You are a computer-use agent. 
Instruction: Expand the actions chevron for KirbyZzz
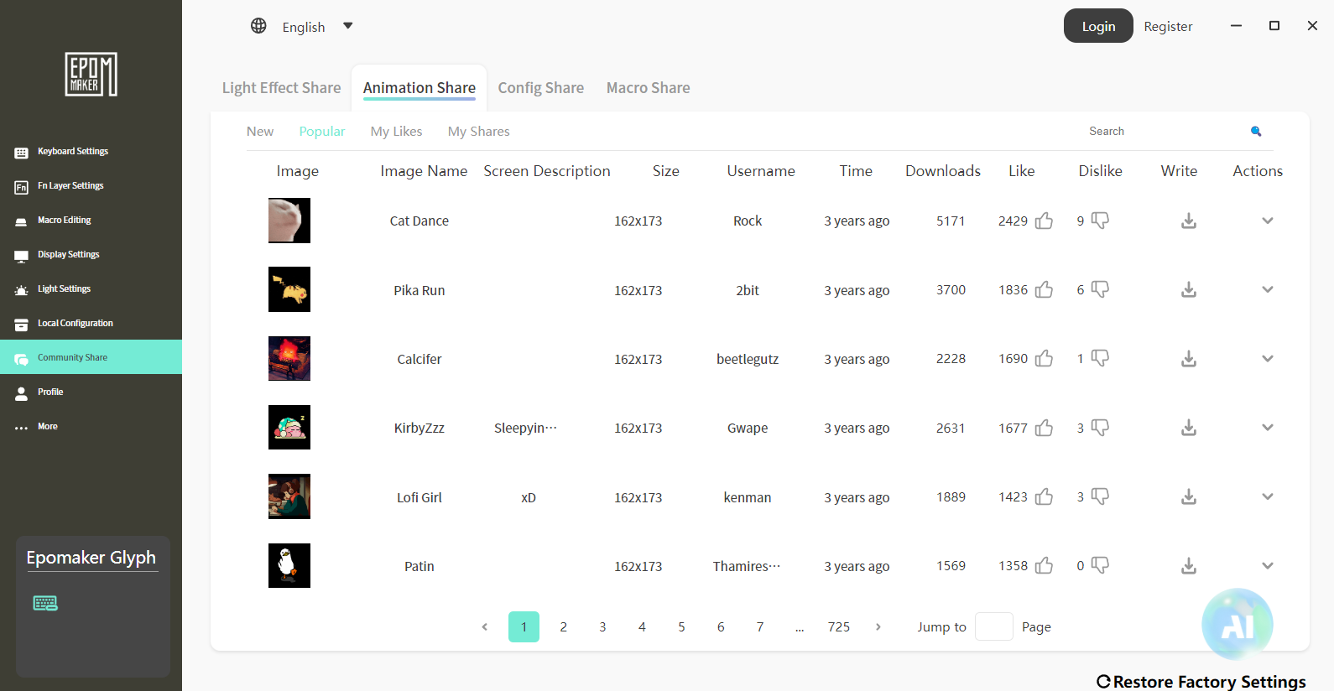(1267, 428)
